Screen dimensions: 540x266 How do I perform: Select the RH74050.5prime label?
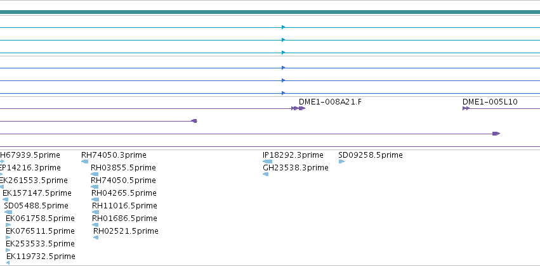click(x=123, y=180)
